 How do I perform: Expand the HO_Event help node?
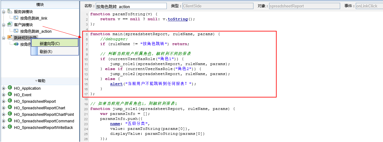[x=4, y=95]
